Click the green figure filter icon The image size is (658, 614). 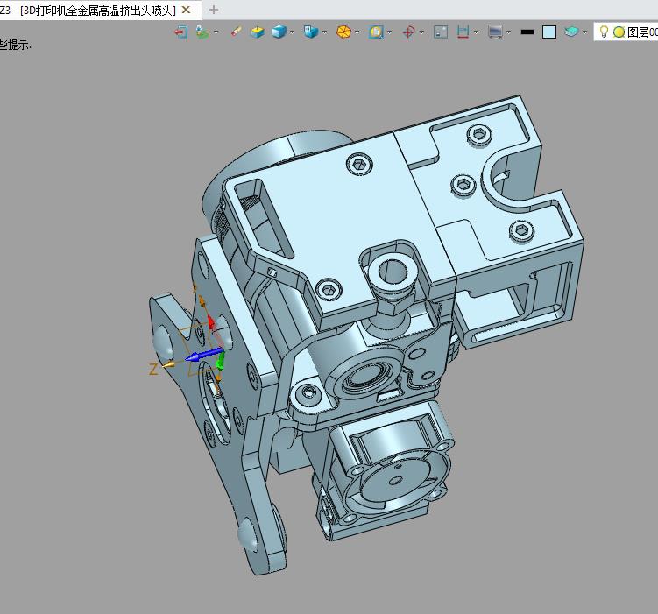tap(202, 32)
